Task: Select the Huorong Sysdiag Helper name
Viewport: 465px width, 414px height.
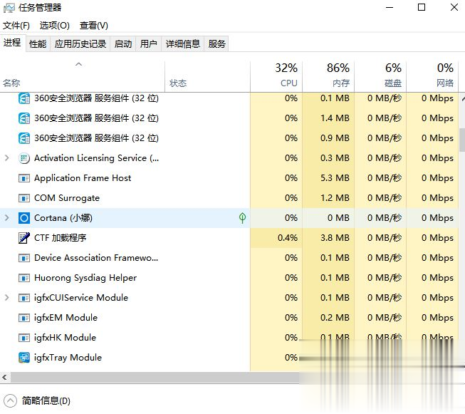Action: [x=85, y=278]
